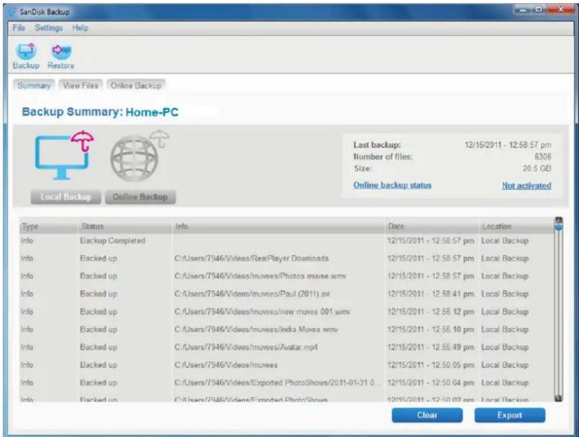Click the Not activated link
The width and height of the screenshot is (579, 437).
[527, 186]
